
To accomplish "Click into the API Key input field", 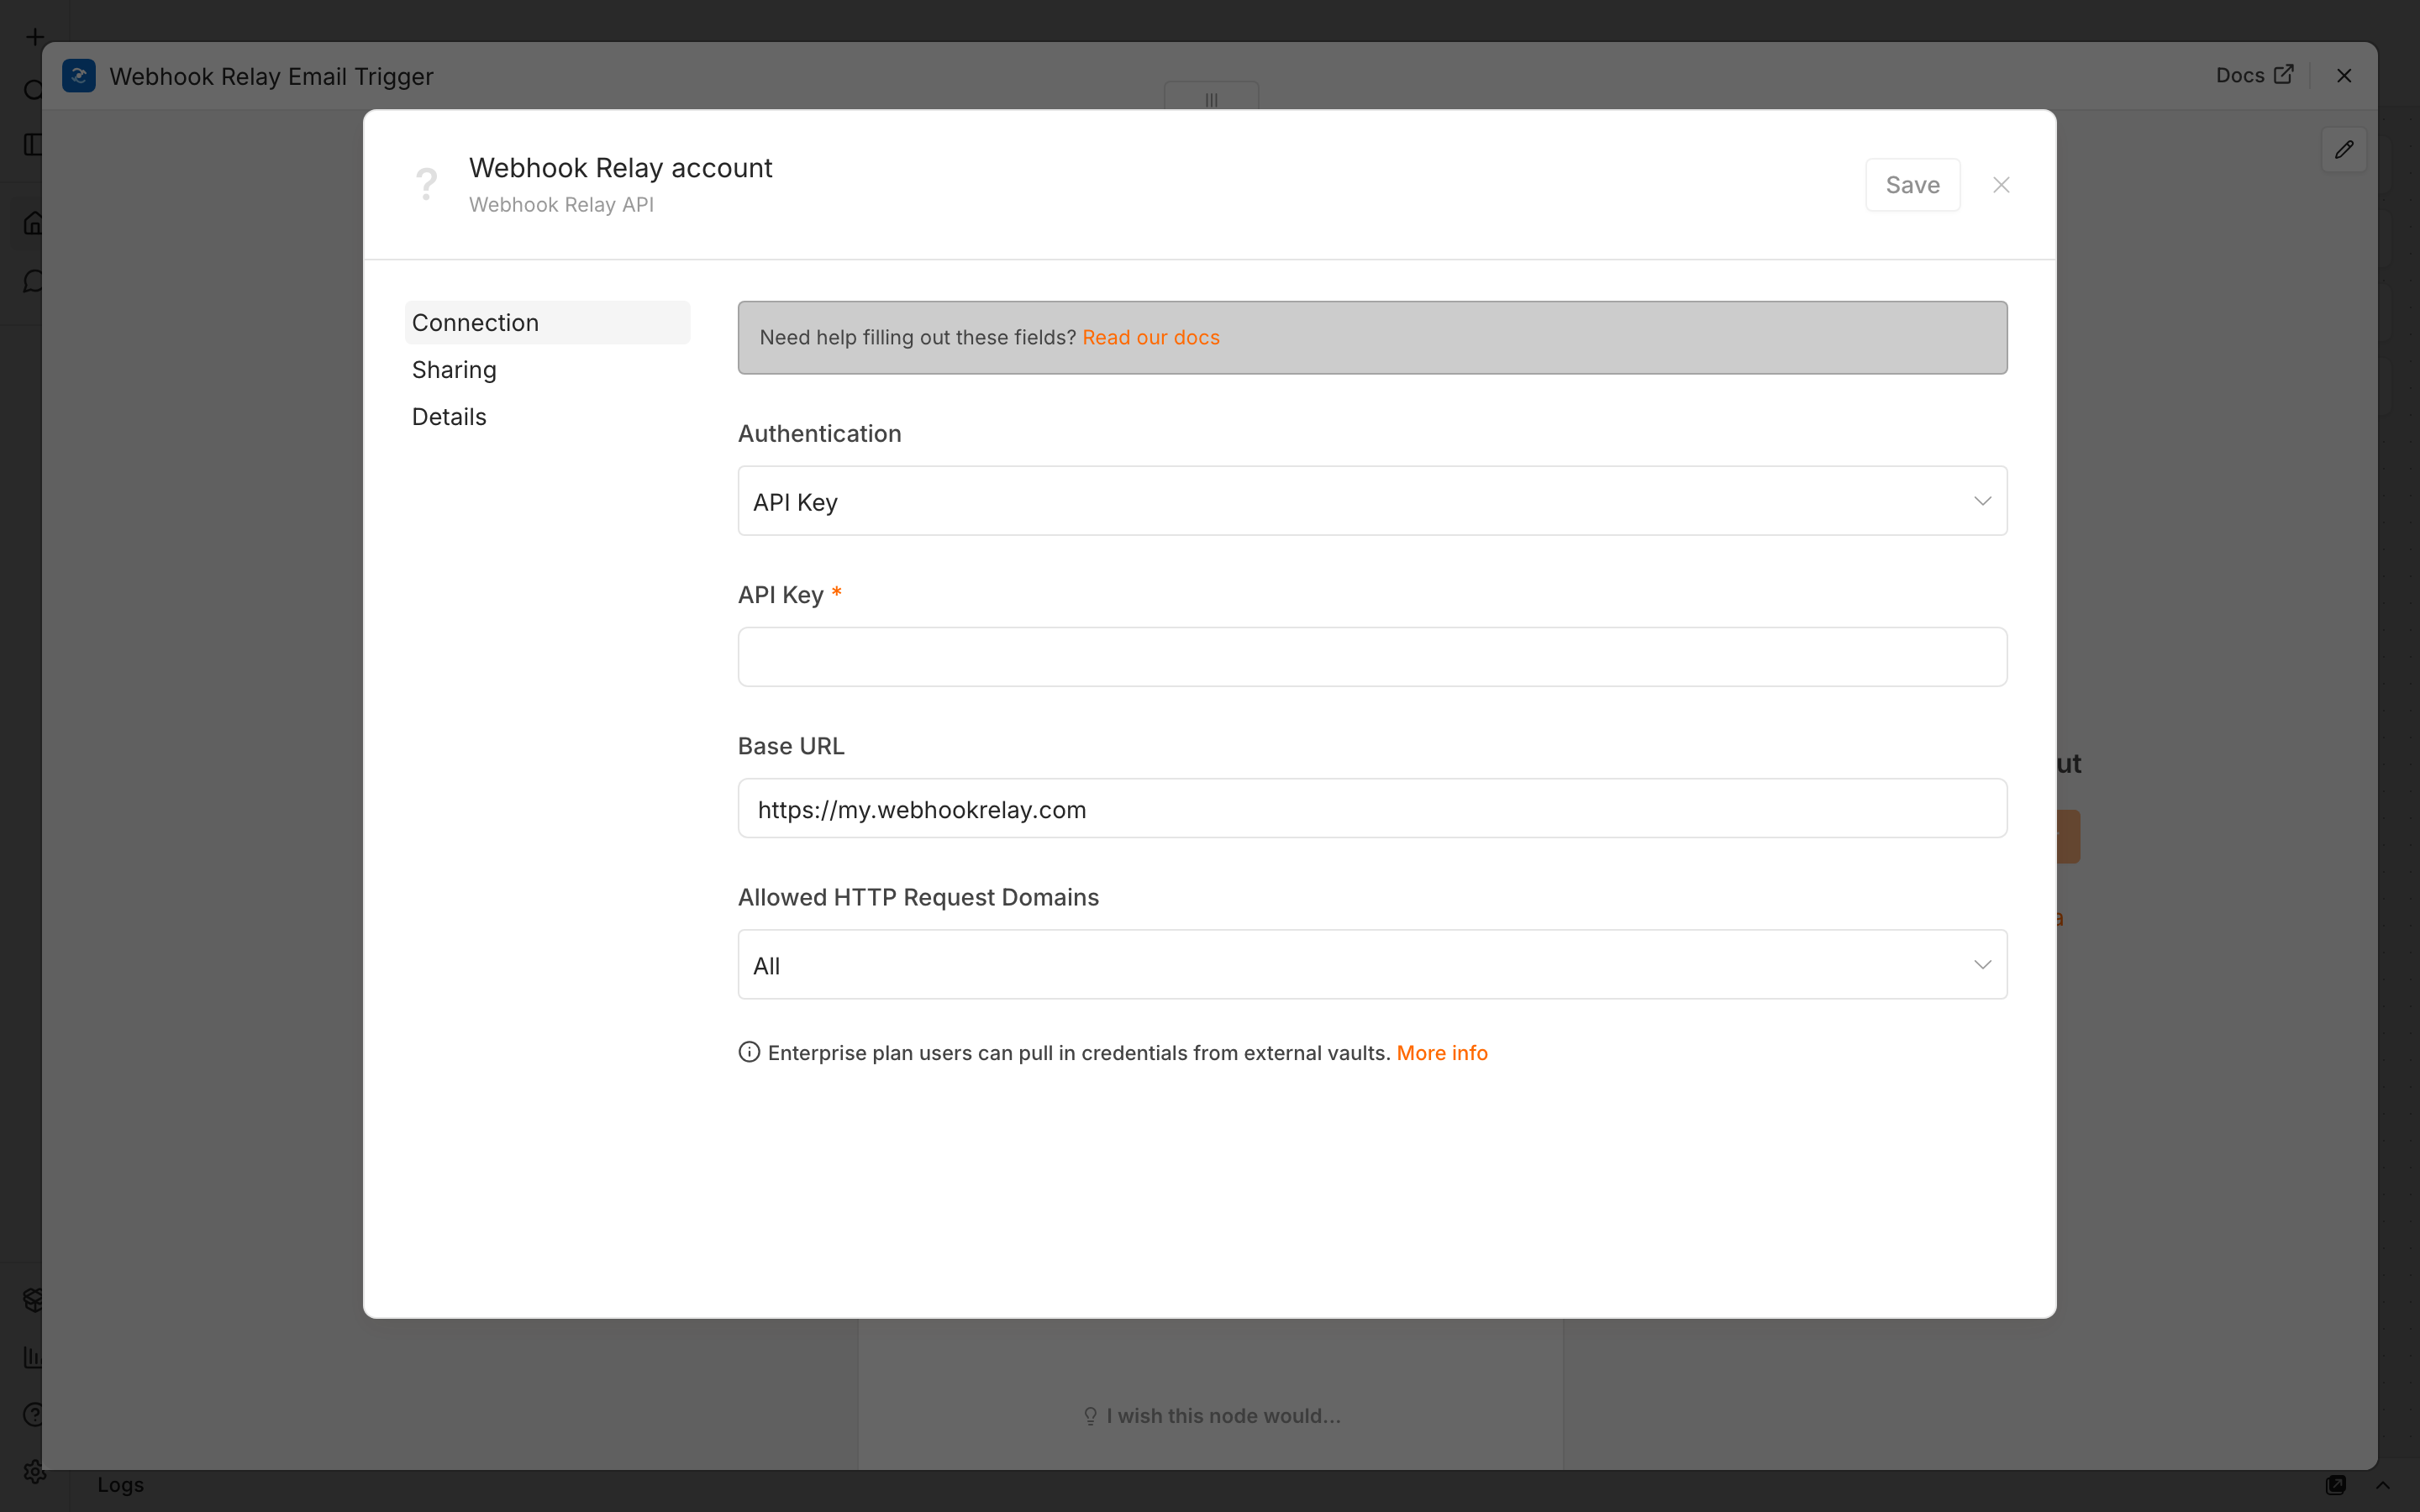I will pyautogui.click(x=1372, y=657).
